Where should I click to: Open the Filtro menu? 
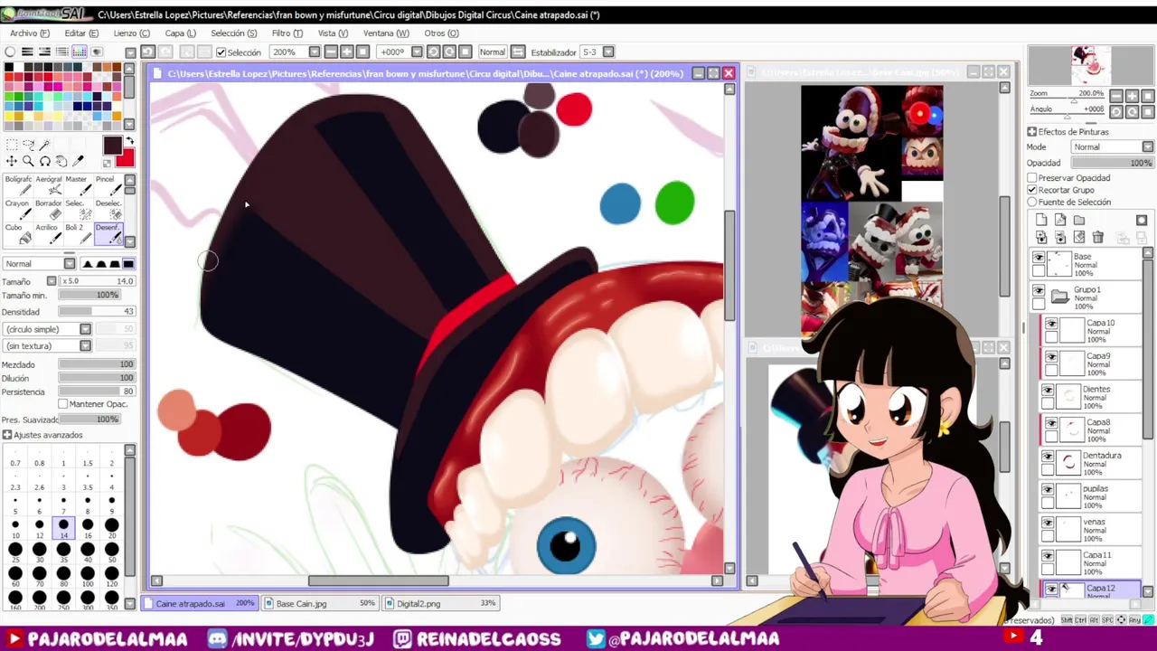coord(287,33)
